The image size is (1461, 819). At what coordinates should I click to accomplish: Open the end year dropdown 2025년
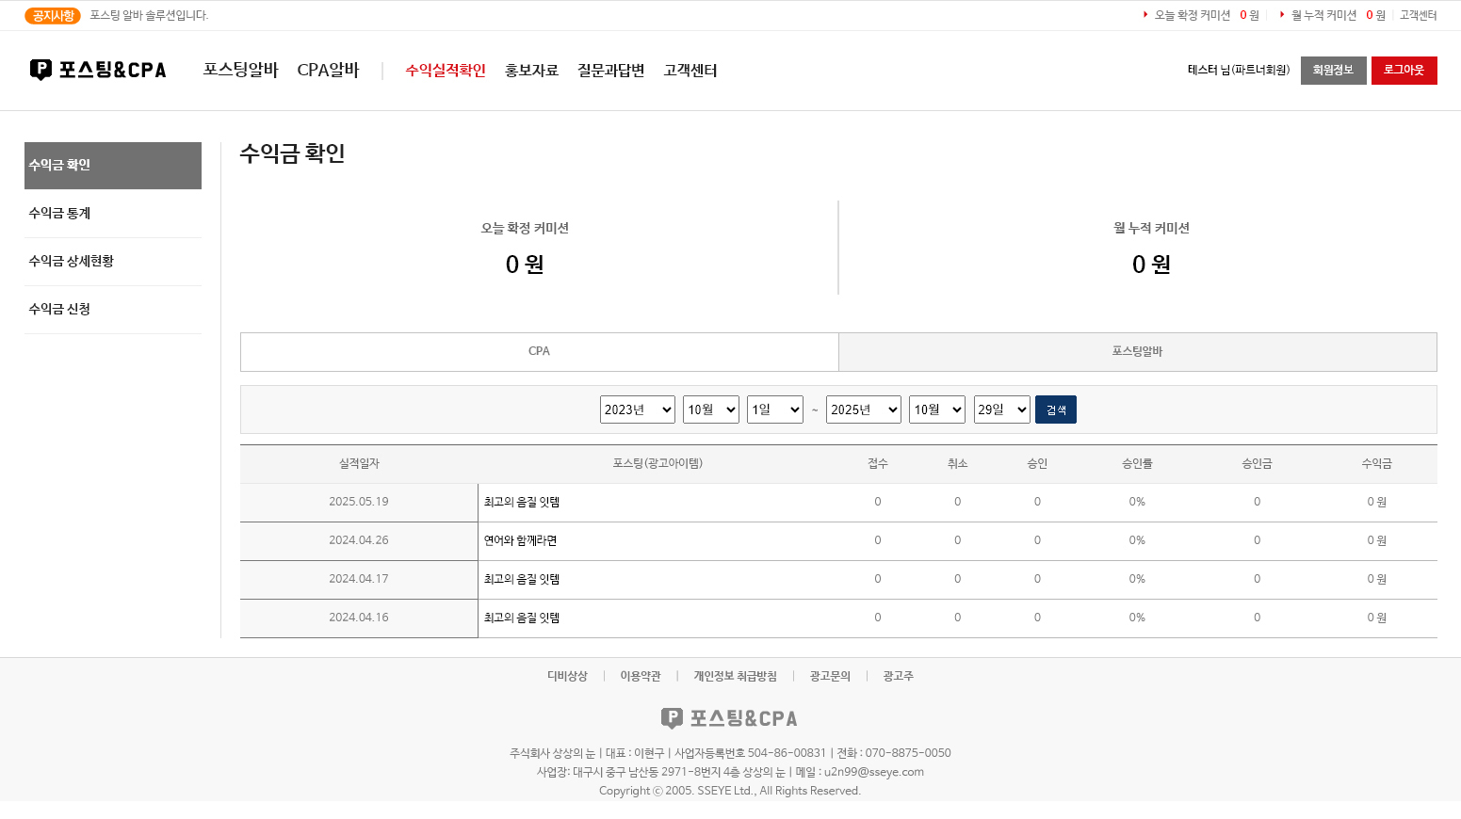coord(863,409)
